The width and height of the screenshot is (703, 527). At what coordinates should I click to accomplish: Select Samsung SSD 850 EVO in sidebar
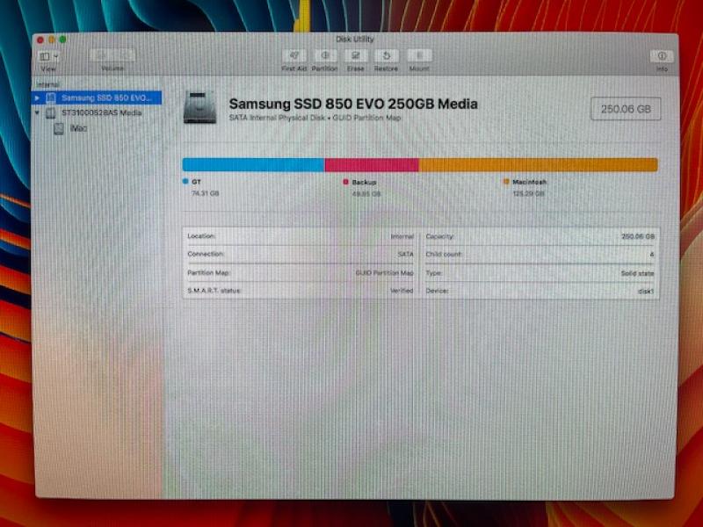pyautogui.click(x=97, y=97)
